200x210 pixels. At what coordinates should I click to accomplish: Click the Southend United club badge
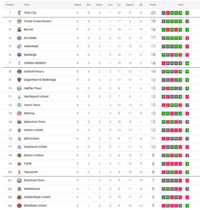[19, 147]
